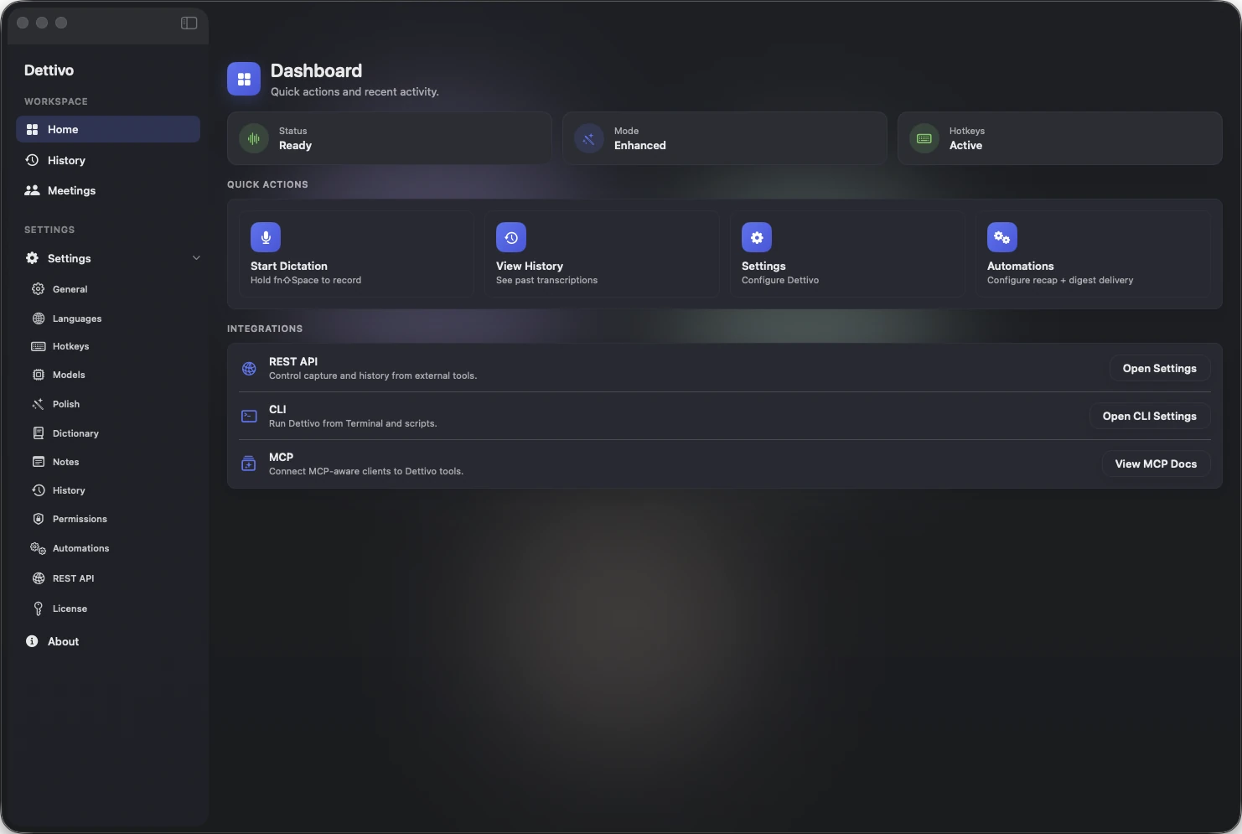Image resolution: width=1242 pixels, height=834 pixels.
Task: Click the Mode wand icon
Action: [x=589, y=138]
